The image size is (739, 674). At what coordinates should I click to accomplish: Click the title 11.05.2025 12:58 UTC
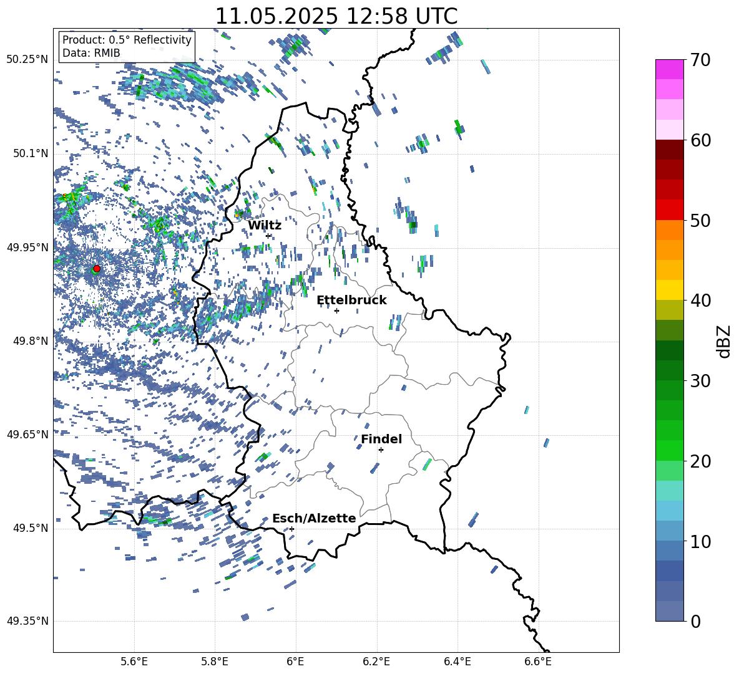click(x=336, y=16)
